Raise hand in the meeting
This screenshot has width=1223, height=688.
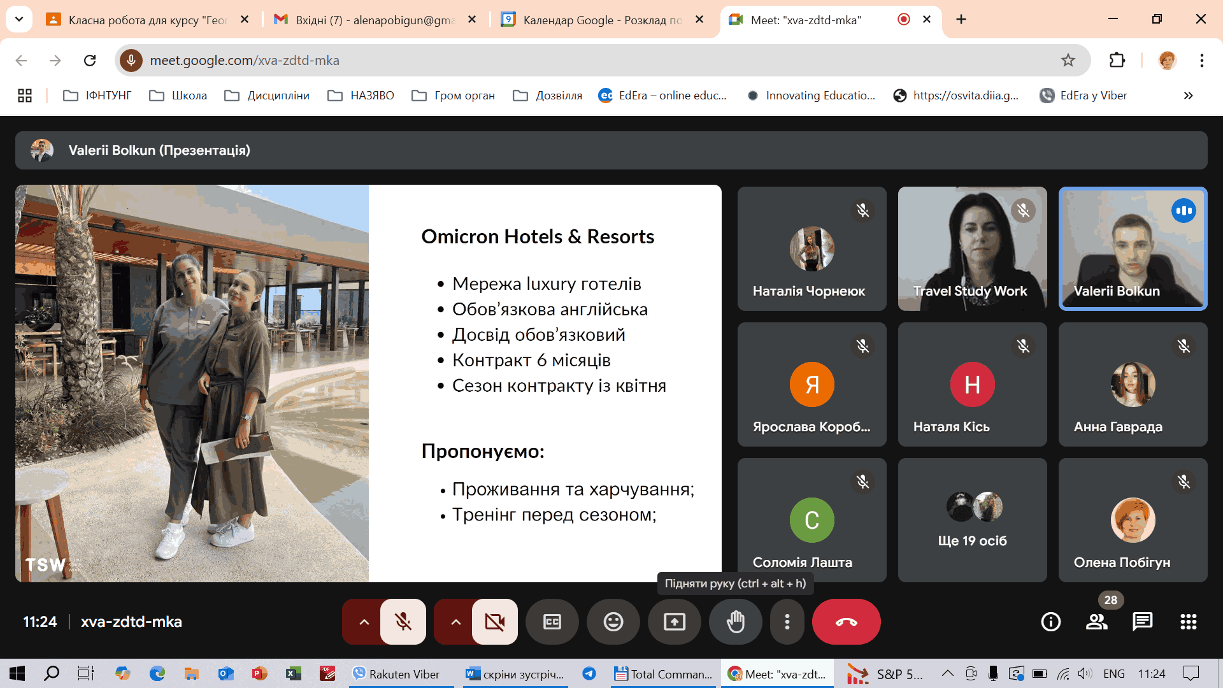click(x=735, y=622)
